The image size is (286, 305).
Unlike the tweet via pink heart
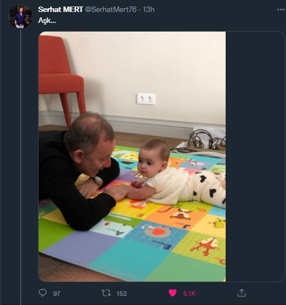click(x=172, y=293)
